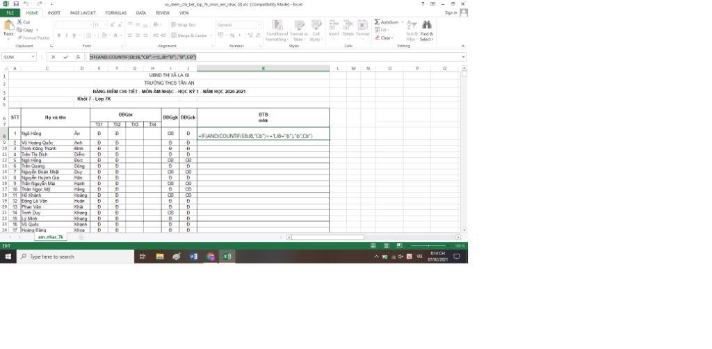Viewport: 712px width, 349px height.
Task: Open File Explorer from the taskbar
Action: click(x=160, y=257)
